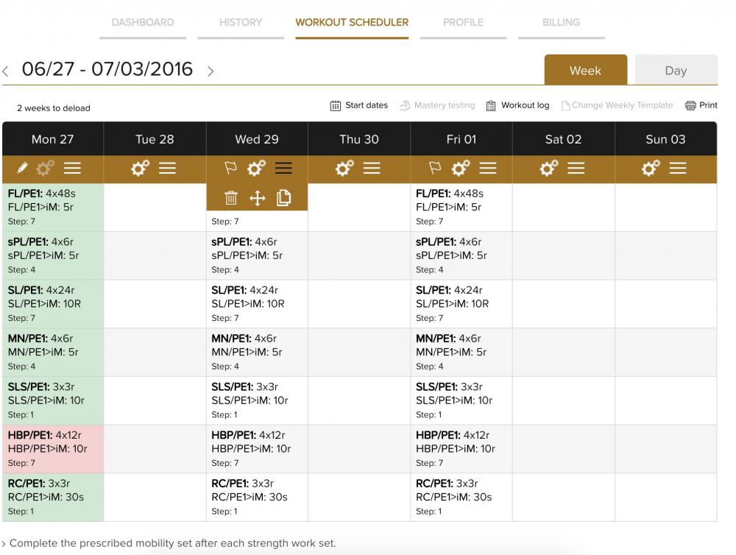This screenshot has width=736, height=555.
Task: Click the Start dates link
Action: click(359, 105)
